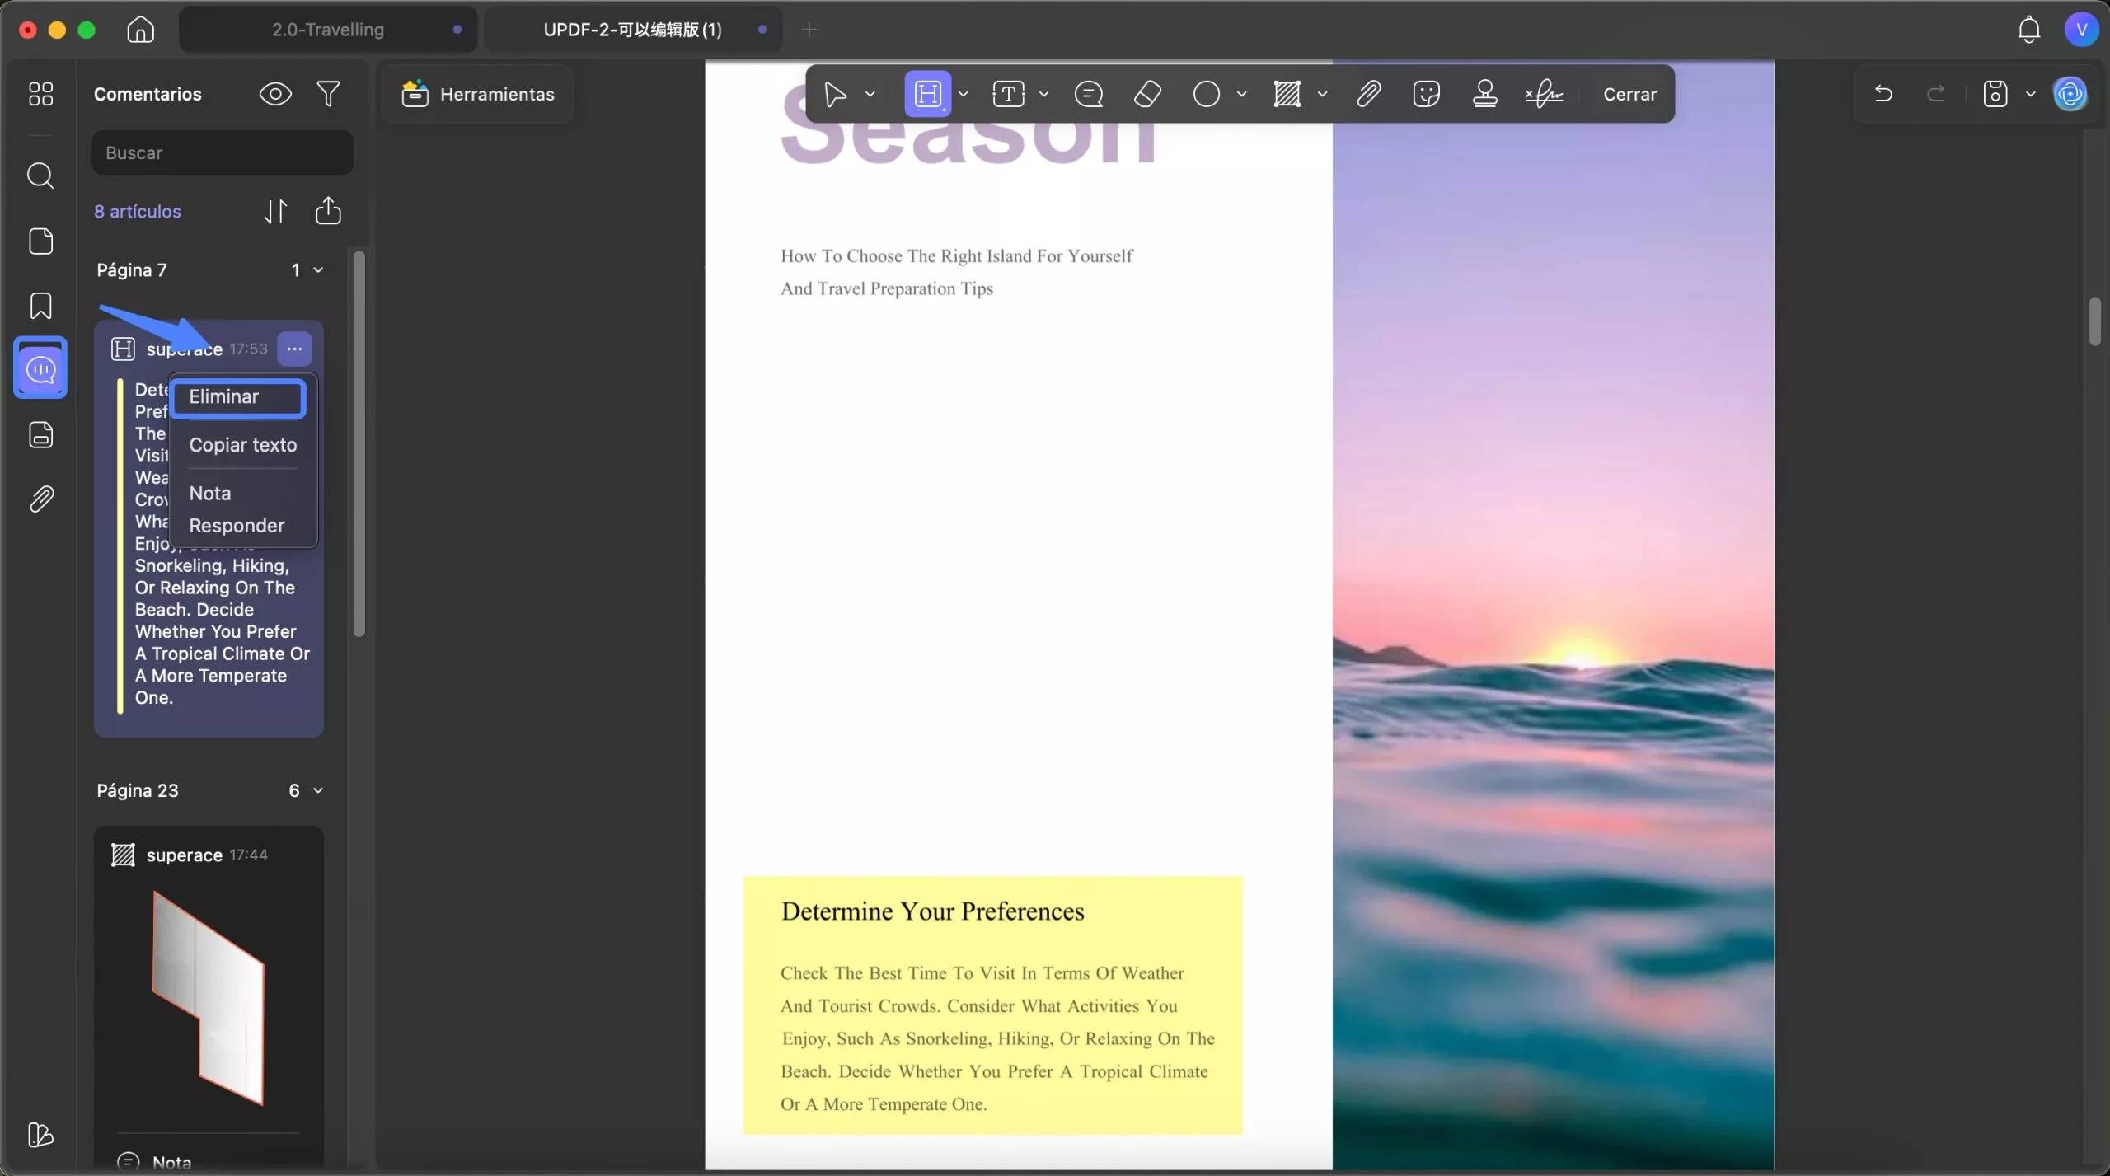Open the superace 17:44 comment thumbnail
The width and height of the screenshot is (2110, 1176).
pos(208,997)
